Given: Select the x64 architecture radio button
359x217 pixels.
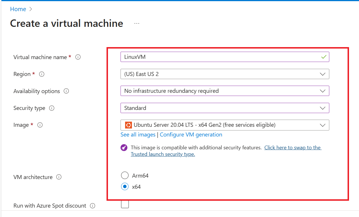Looking at the screenshot, I should pos(125,187).
